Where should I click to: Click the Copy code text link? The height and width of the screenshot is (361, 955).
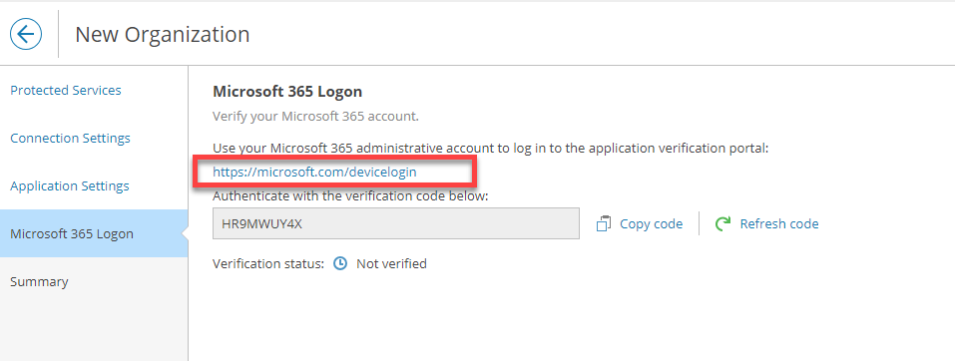click(x=651, y=224)
